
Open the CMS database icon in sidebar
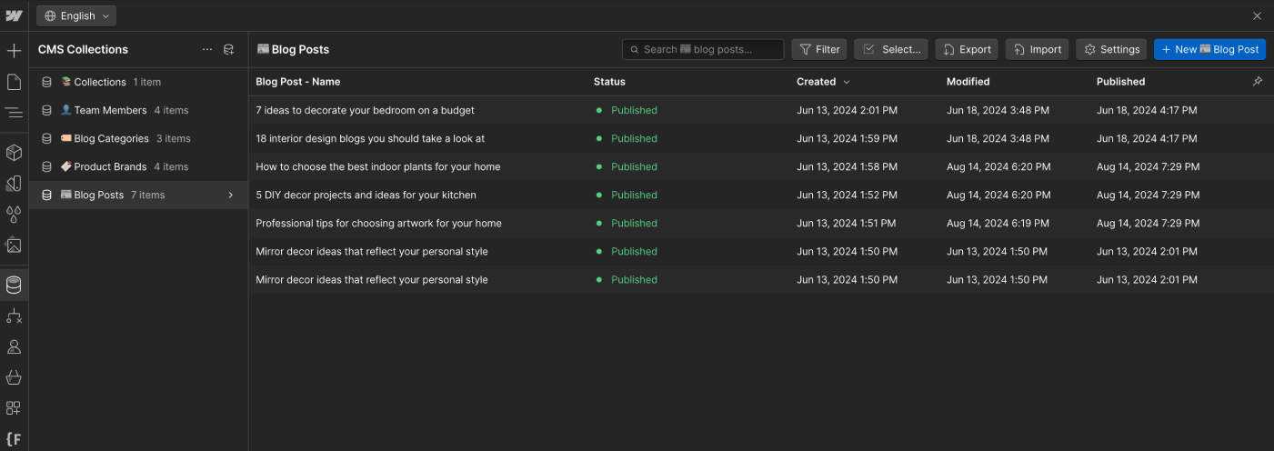point(14,286)
